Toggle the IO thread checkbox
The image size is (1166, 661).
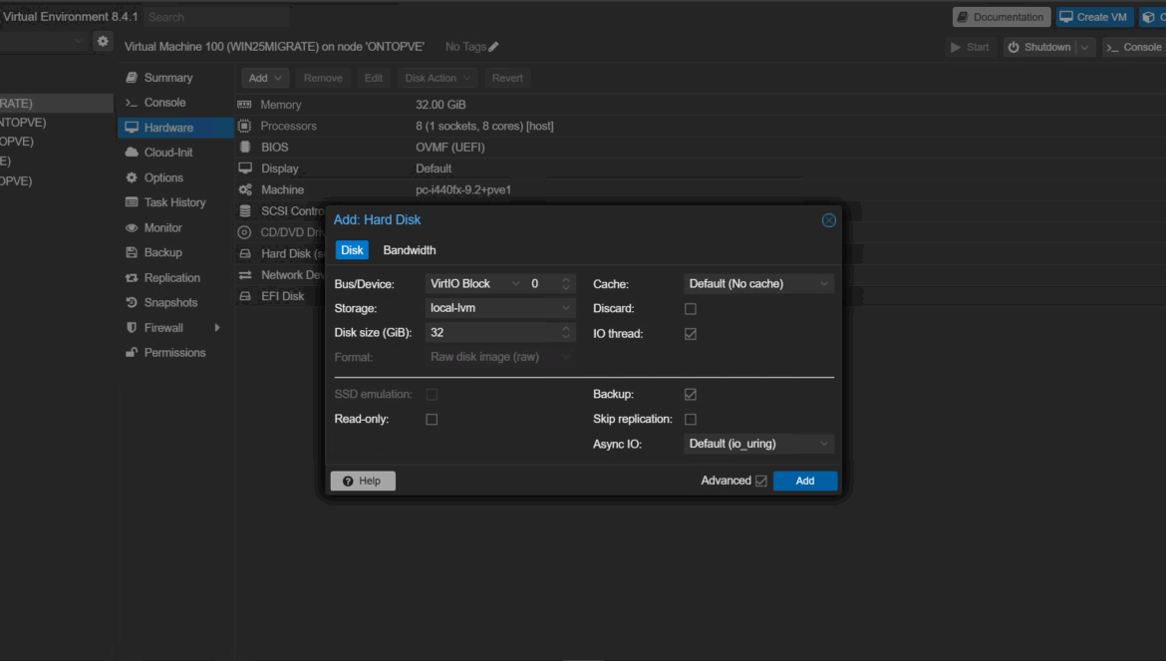coord(690,334)
